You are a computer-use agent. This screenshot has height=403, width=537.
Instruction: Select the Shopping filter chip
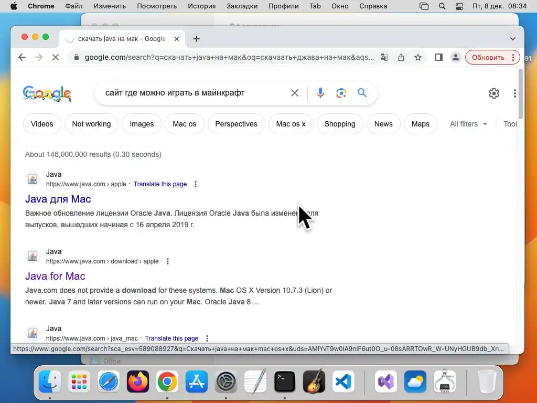(x=340, y=124)
